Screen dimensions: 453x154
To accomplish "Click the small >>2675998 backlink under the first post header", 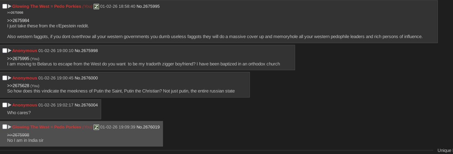I will 15,12.
